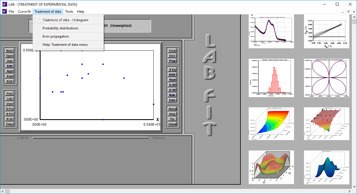Click the Exit button

[10, 81]
